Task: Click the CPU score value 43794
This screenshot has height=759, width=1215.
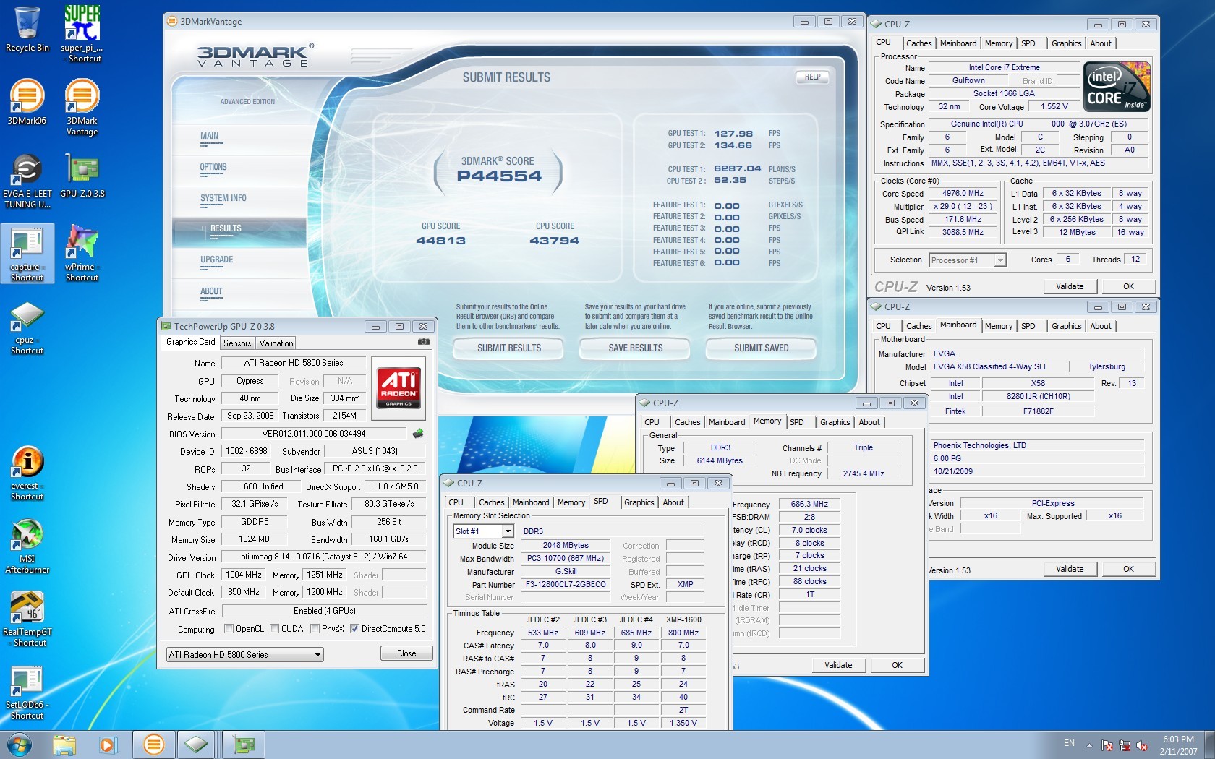Action: coord(555,241)
